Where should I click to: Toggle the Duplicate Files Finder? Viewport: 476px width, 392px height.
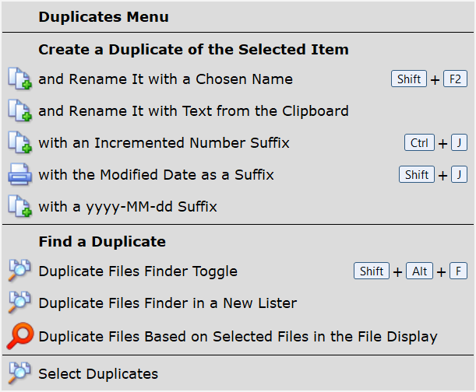point(138,271)
